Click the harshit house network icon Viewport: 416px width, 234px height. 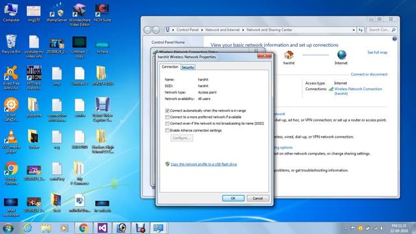coord(289,55)
